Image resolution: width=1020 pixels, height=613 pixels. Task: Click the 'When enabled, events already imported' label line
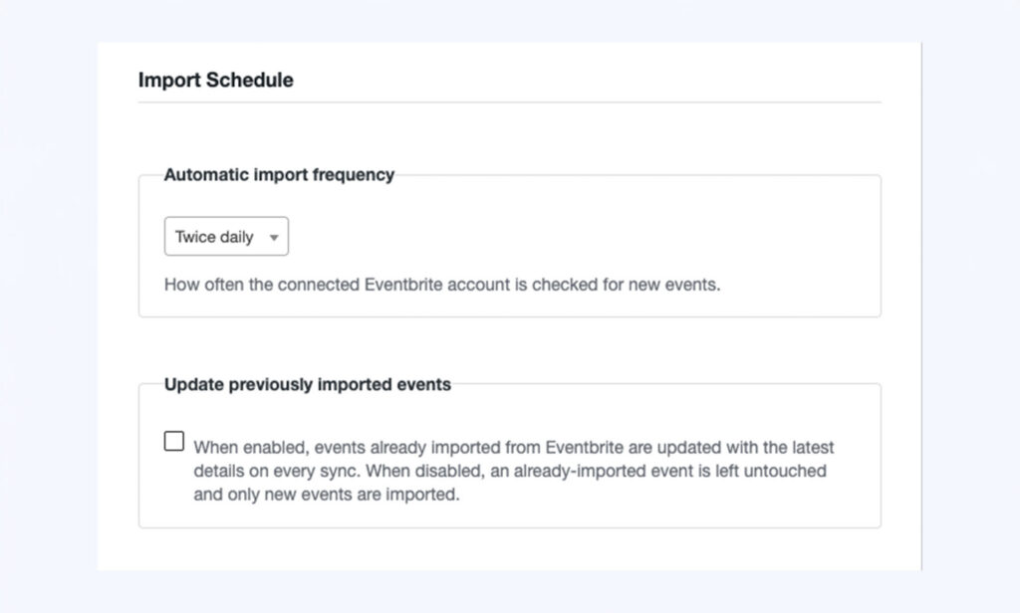[513, 447]
